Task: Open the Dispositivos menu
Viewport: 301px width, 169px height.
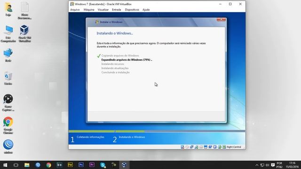Action: (132, 9)
